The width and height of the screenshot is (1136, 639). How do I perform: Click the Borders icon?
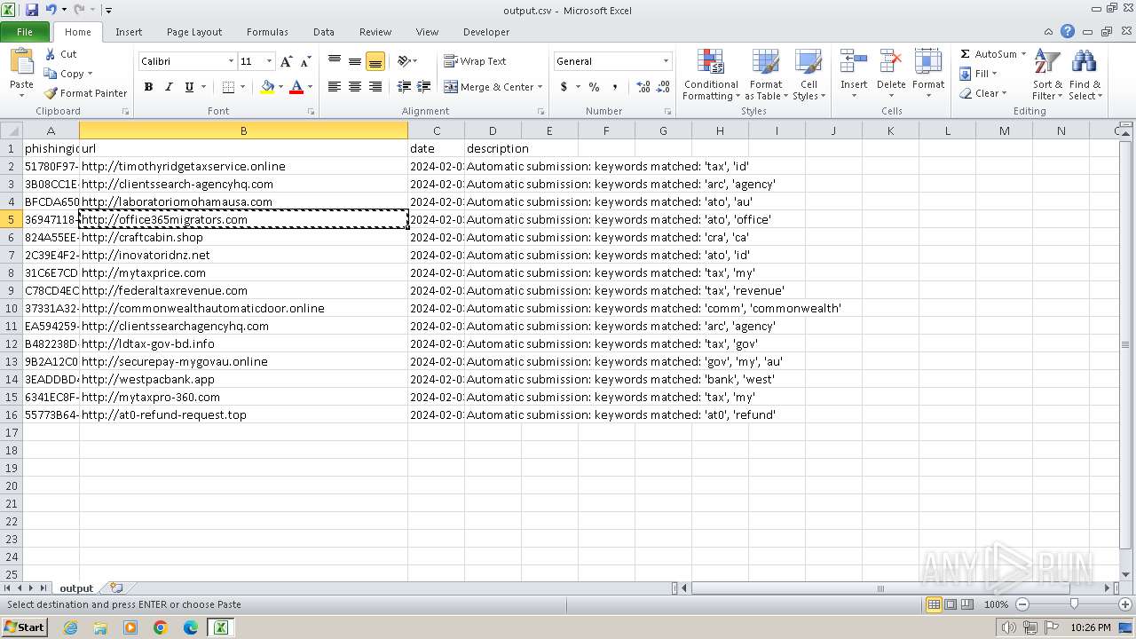pos(228,87)
